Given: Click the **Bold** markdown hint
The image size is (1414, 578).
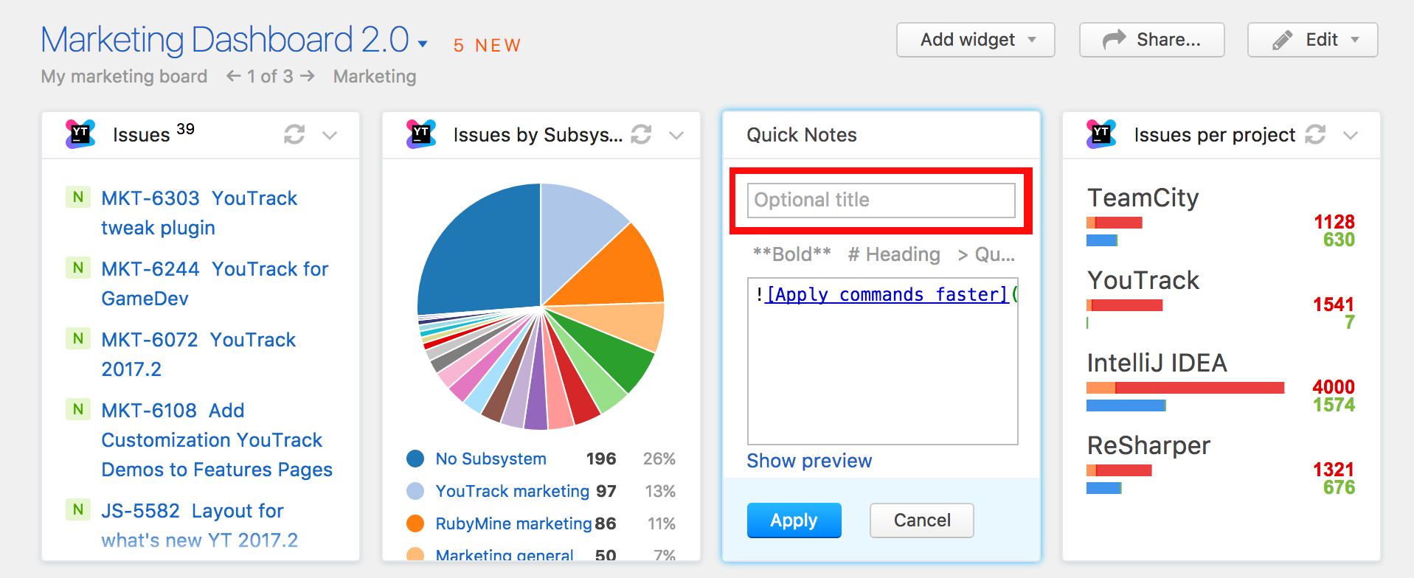Looking at the screenshot, I should [x=791, y=254].
